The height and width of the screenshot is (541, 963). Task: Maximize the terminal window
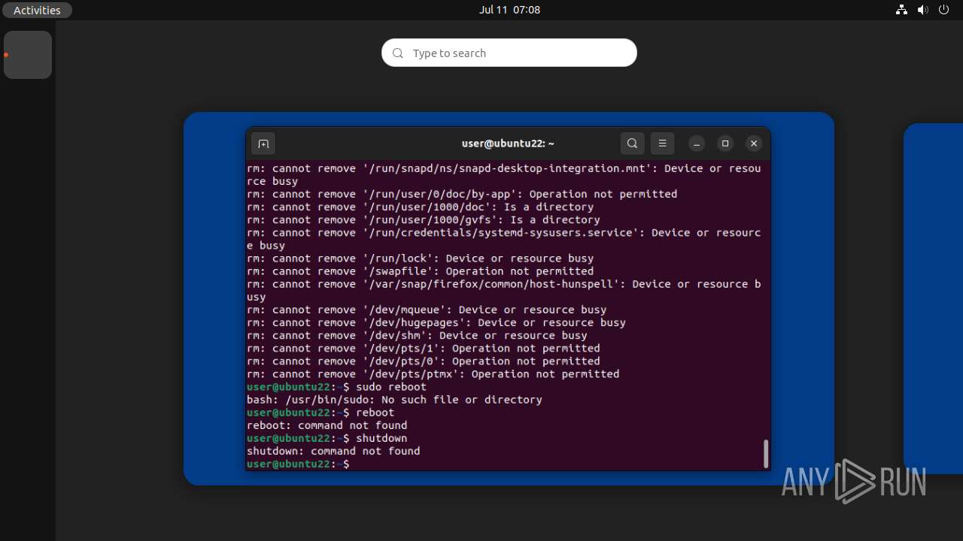click(x=725, y=144)
